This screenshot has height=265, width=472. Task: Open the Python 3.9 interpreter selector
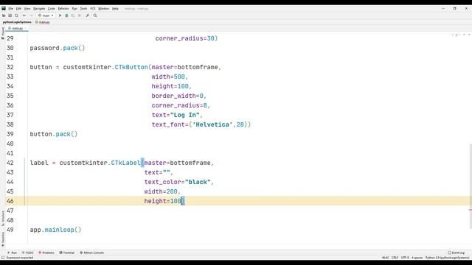(447, 258)
